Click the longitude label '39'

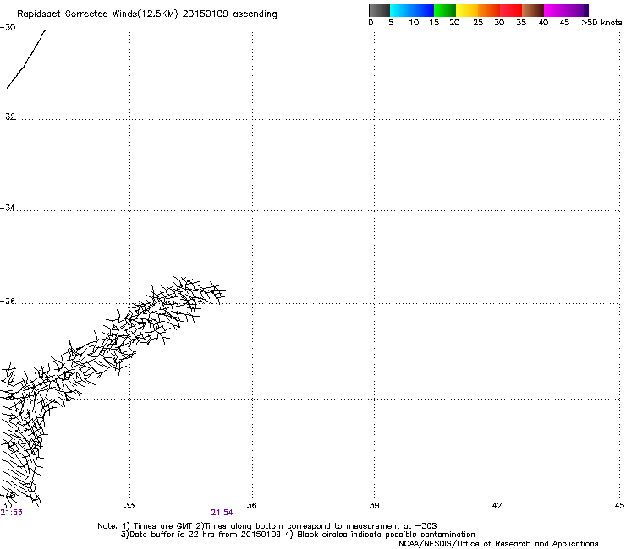point(374,506)
